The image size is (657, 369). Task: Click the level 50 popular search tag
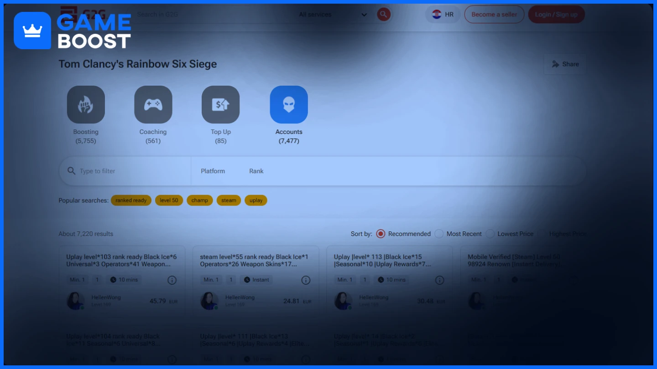click(x=169, y=200)
